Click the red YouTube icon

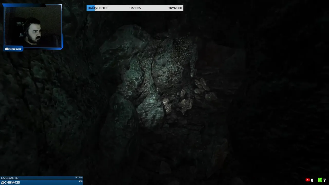[307, 180]
